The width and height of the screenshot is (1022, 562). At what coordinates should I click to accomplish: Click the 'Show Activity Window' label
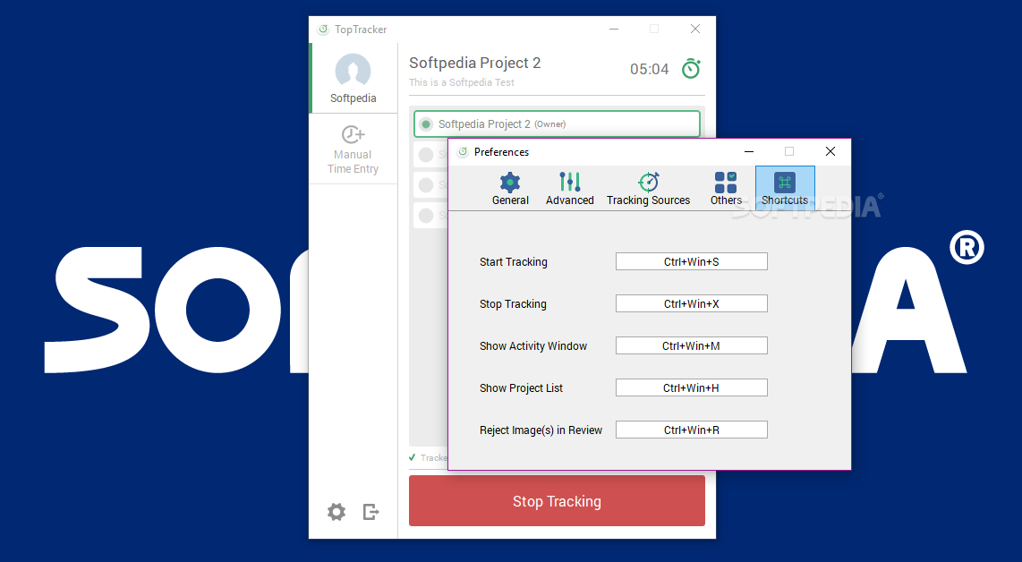[533, 346]
